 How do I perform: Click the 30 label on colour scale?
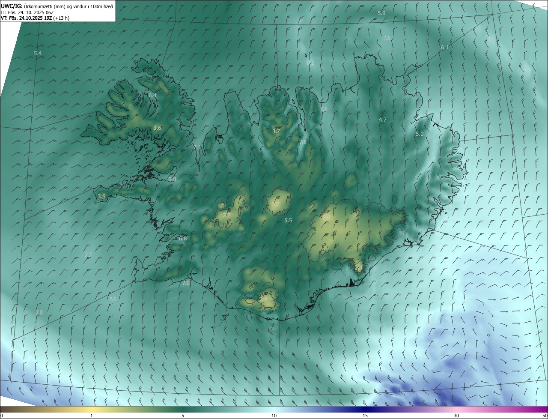(x=456, y=416)
